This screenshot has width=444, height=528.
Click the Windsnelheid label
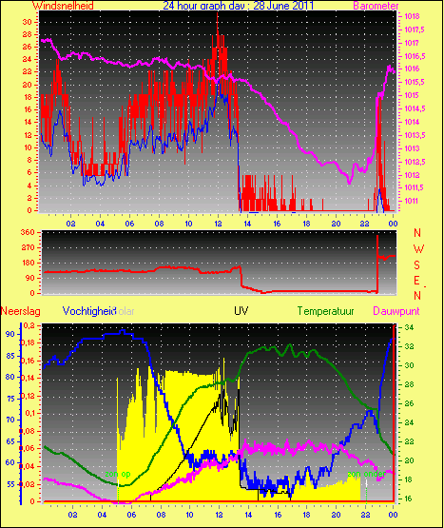(x=63, y=6)
